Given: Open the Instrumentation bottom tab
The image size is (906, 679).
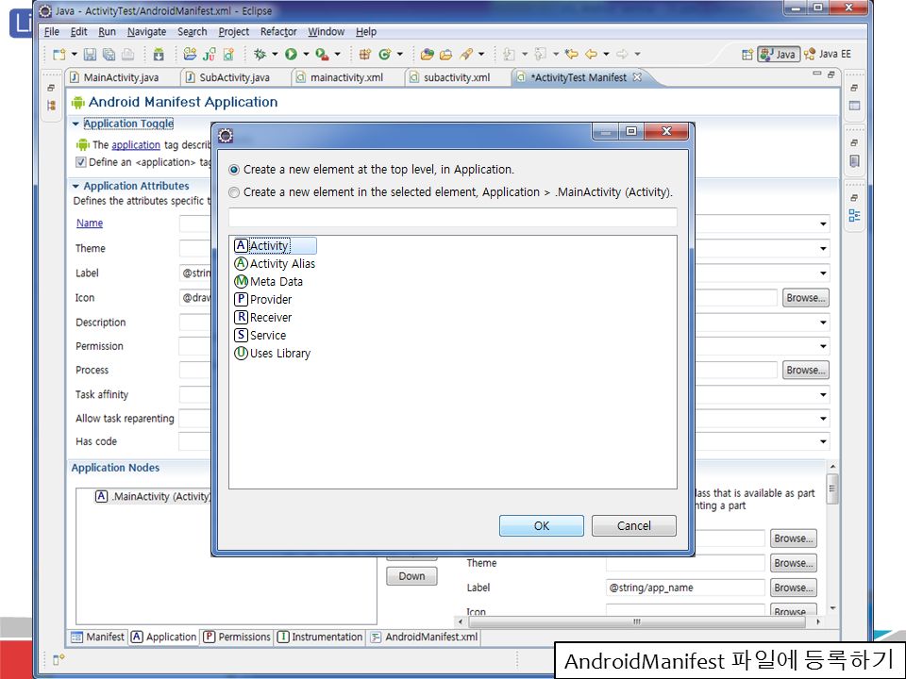Looking at the screenshot, I should point(320,637).
